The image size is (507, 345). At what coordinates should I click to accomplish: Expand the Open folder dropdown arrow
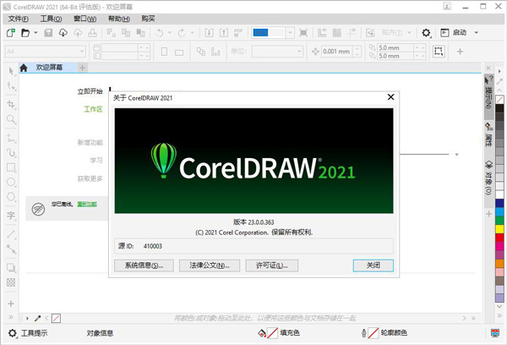tap(35, 33)
